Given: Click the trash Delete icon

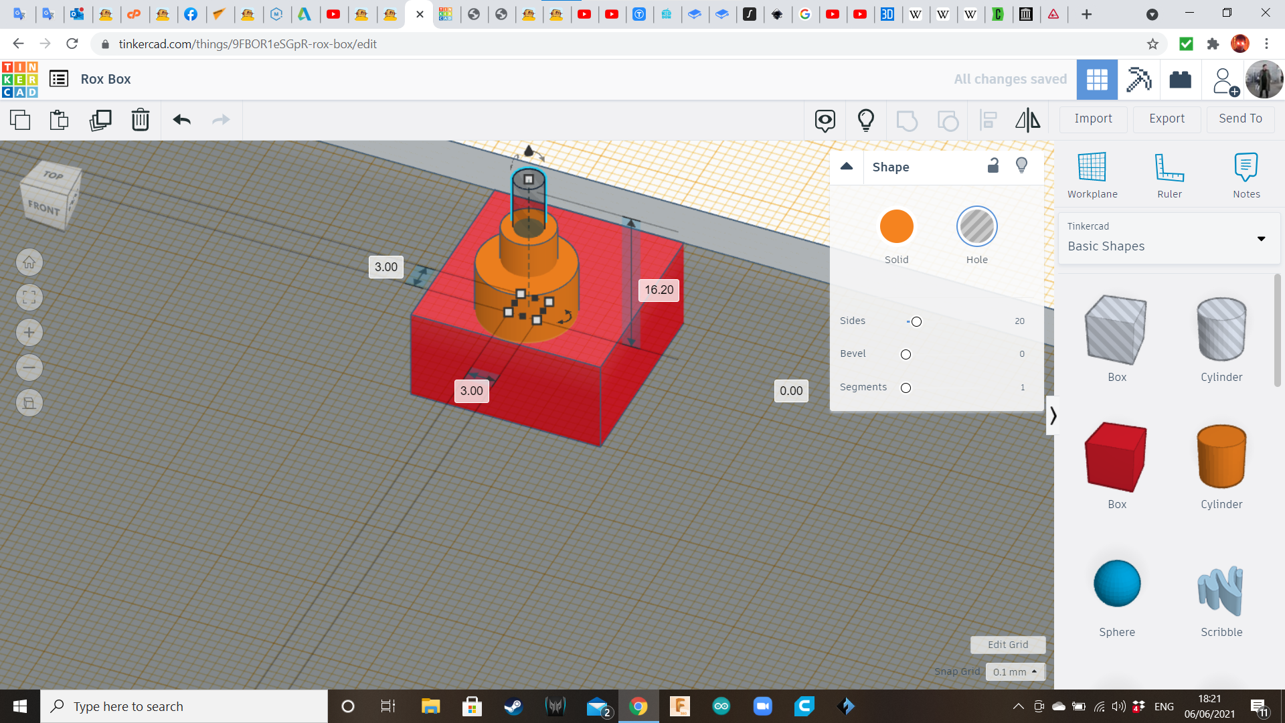Looking at the screenshot, I should pyautogui.click(x=141, y=120).
